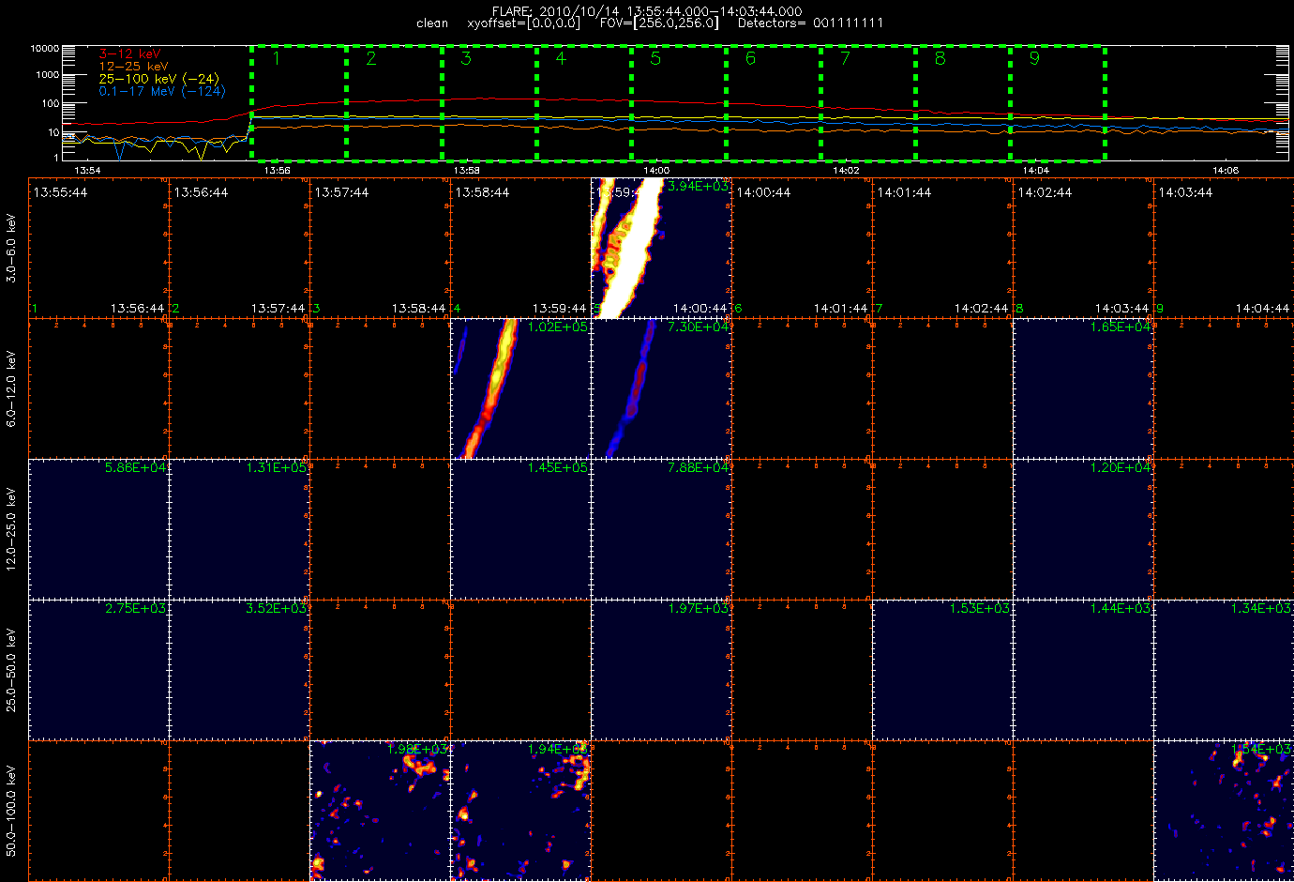Click the '50.0-100.0 keV' row label
This screenshot has height=882, width=1294.
tap(11, 812)
